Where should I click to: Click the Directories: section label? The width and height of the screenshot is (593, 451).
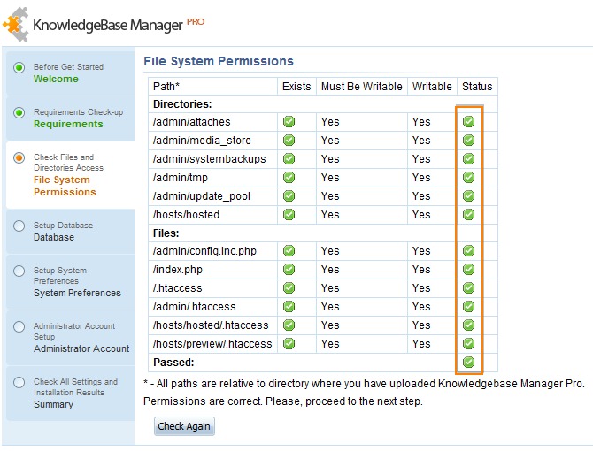[182, 103]
